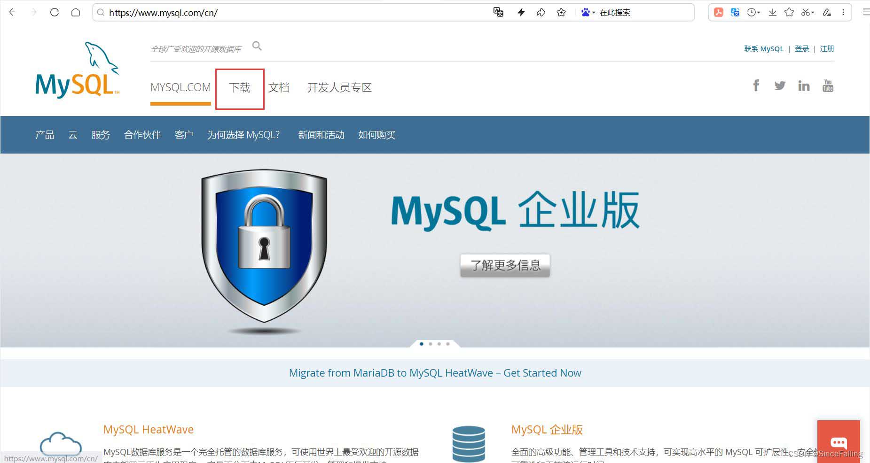The height and width of the screenshot is (463, 870).
Task: Open the MySQL HeatWave heading link
Action: [149, 430]
